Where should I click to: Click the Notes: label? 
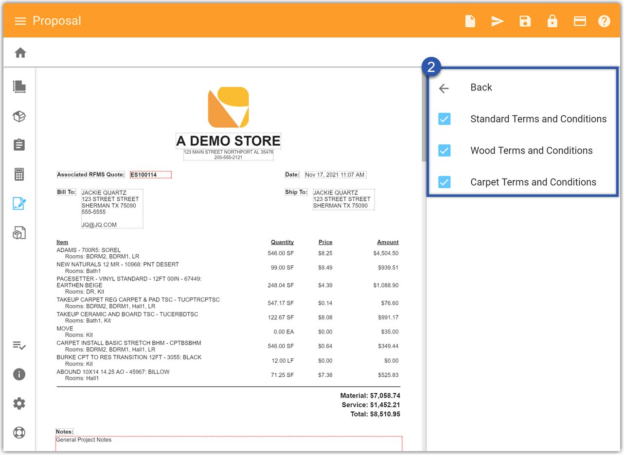click(x=64, y=432)
